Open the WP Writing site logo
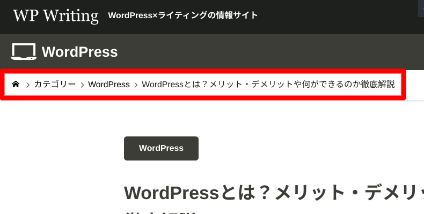The height and width of the screenshot is (214, 424). (x=56, y=15)
